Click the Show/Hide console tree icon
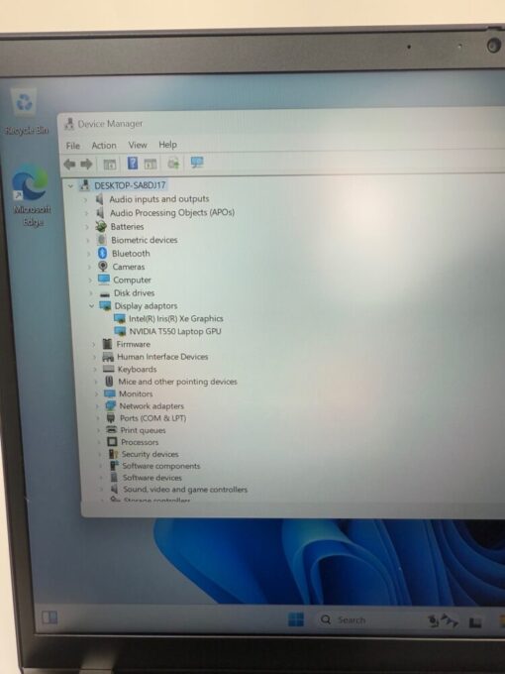Screen dimensions: 505x674 click(110, 164)
